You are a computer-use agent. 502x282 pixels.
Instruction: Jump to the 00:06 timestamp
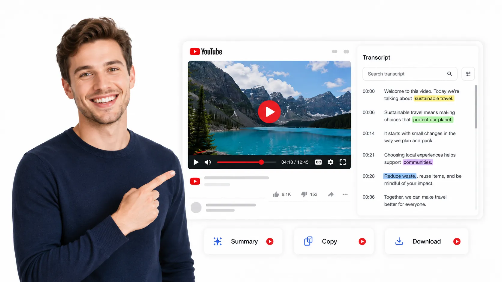369,112
